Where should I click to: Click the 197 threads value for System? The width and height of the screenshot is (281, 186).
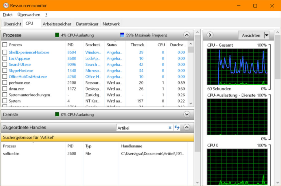[140, 101]
